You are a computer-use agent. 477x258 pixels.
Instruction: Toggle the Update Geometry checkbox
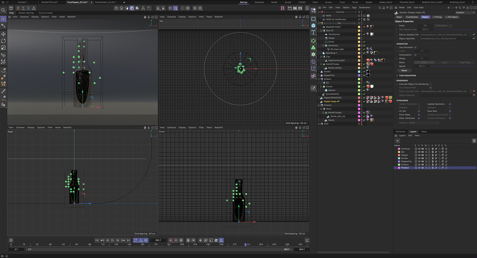(450, 104)
